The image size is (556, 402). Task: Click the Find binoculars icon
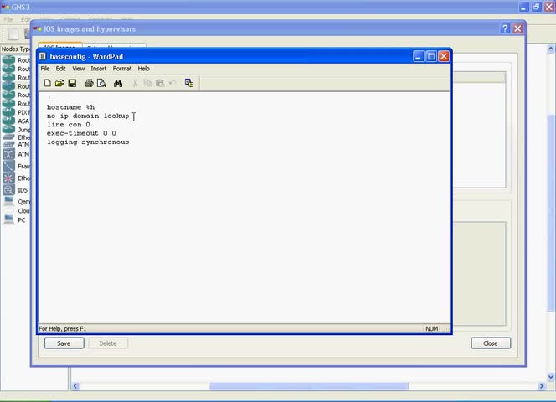(x=118, y=83)
